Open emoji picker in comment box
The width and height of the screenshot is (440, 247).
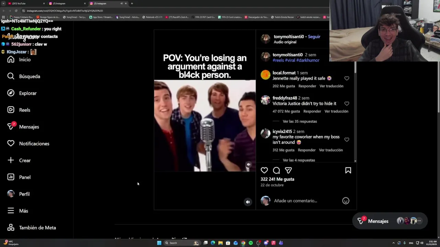[x=346, y=201]
